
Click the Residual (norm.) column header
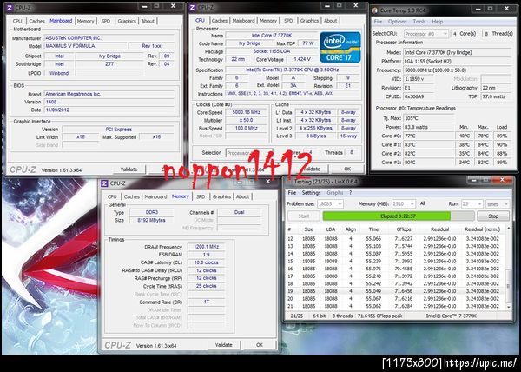[x=482, y=229]
